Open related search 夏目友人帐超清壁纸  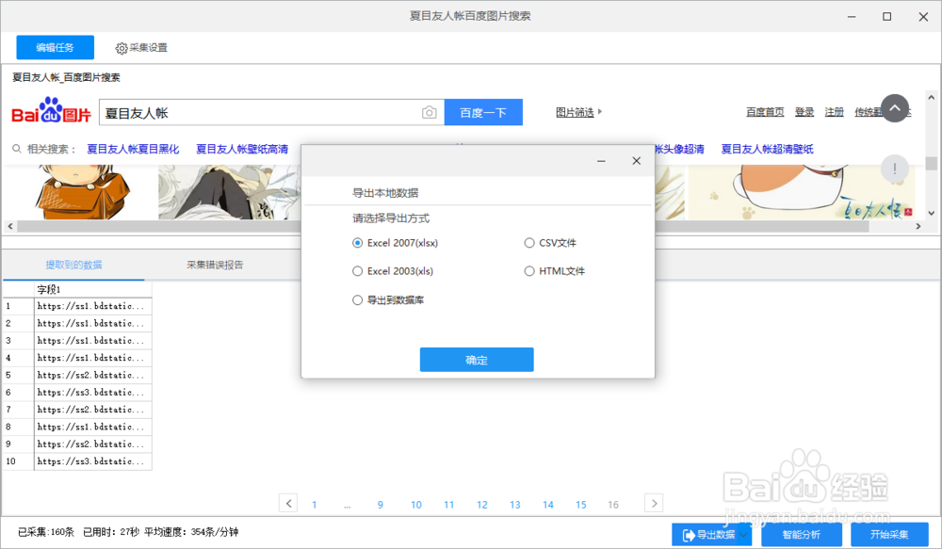[767, 149]
